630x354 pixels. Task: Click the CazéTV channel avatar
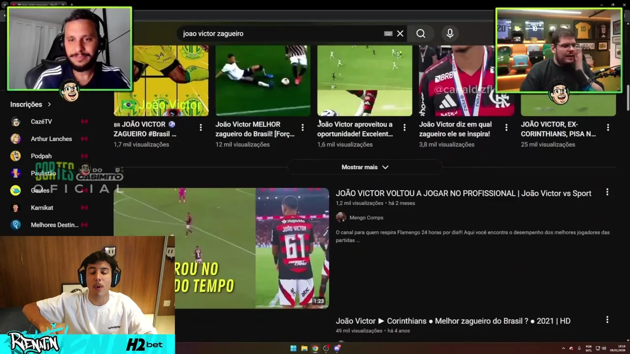coord(16,121)
